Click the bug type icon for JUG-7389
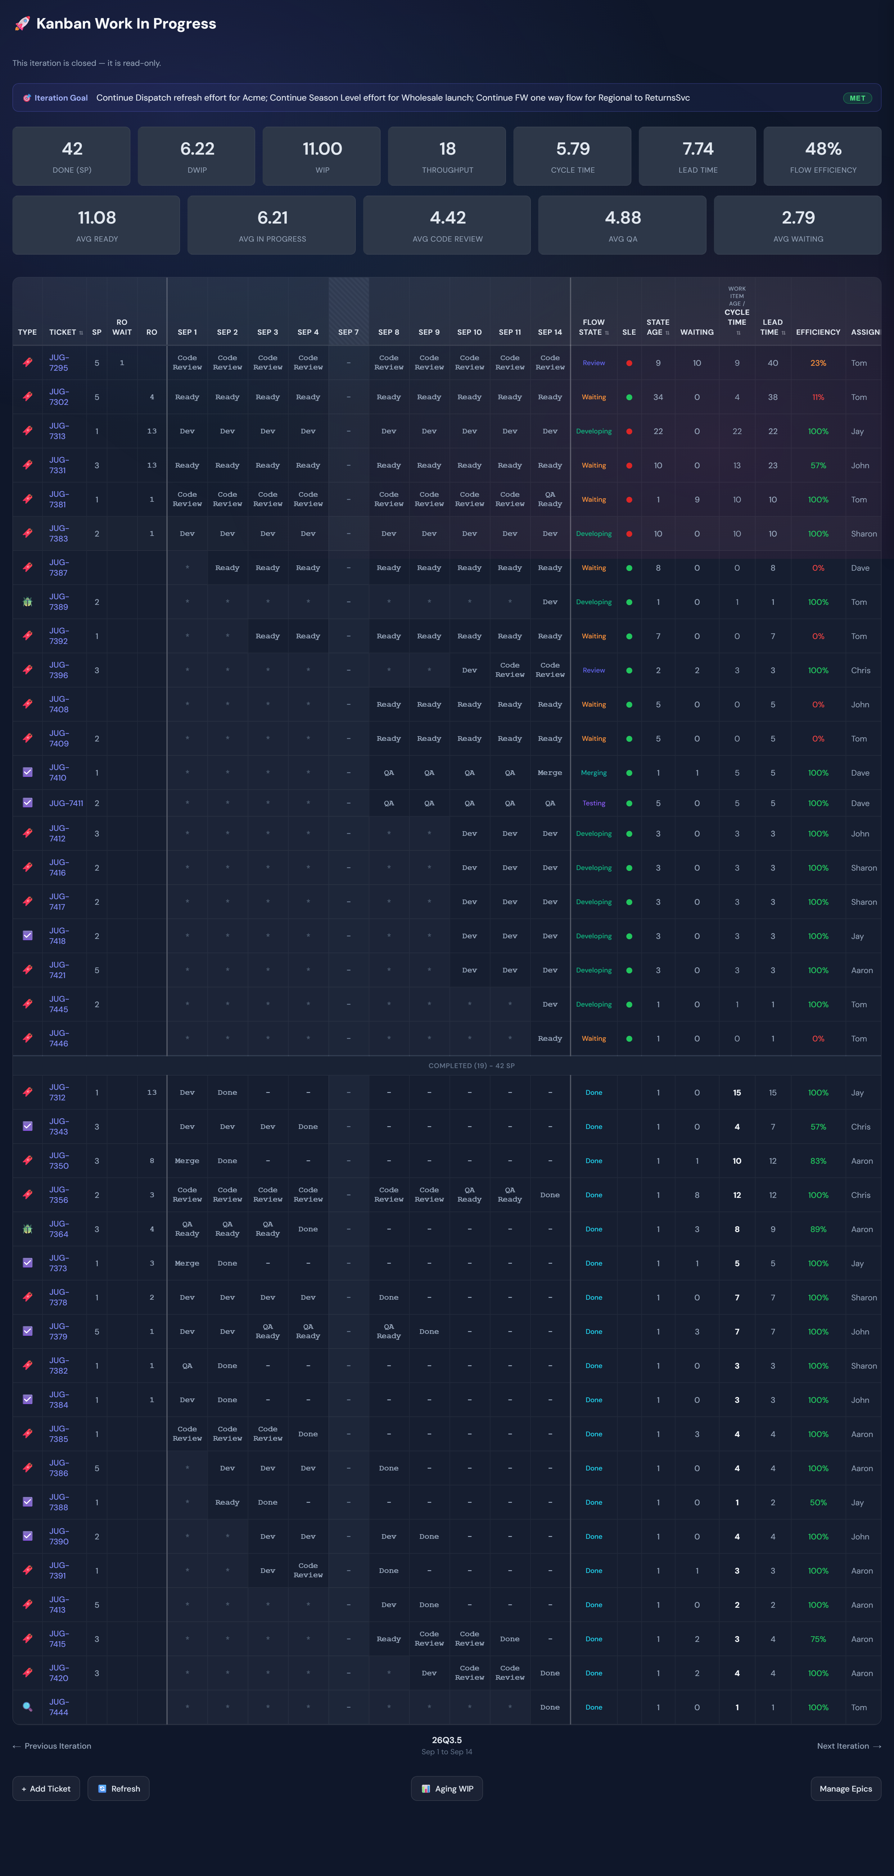This screenshot has width=894, height=1876. (28, 601)
